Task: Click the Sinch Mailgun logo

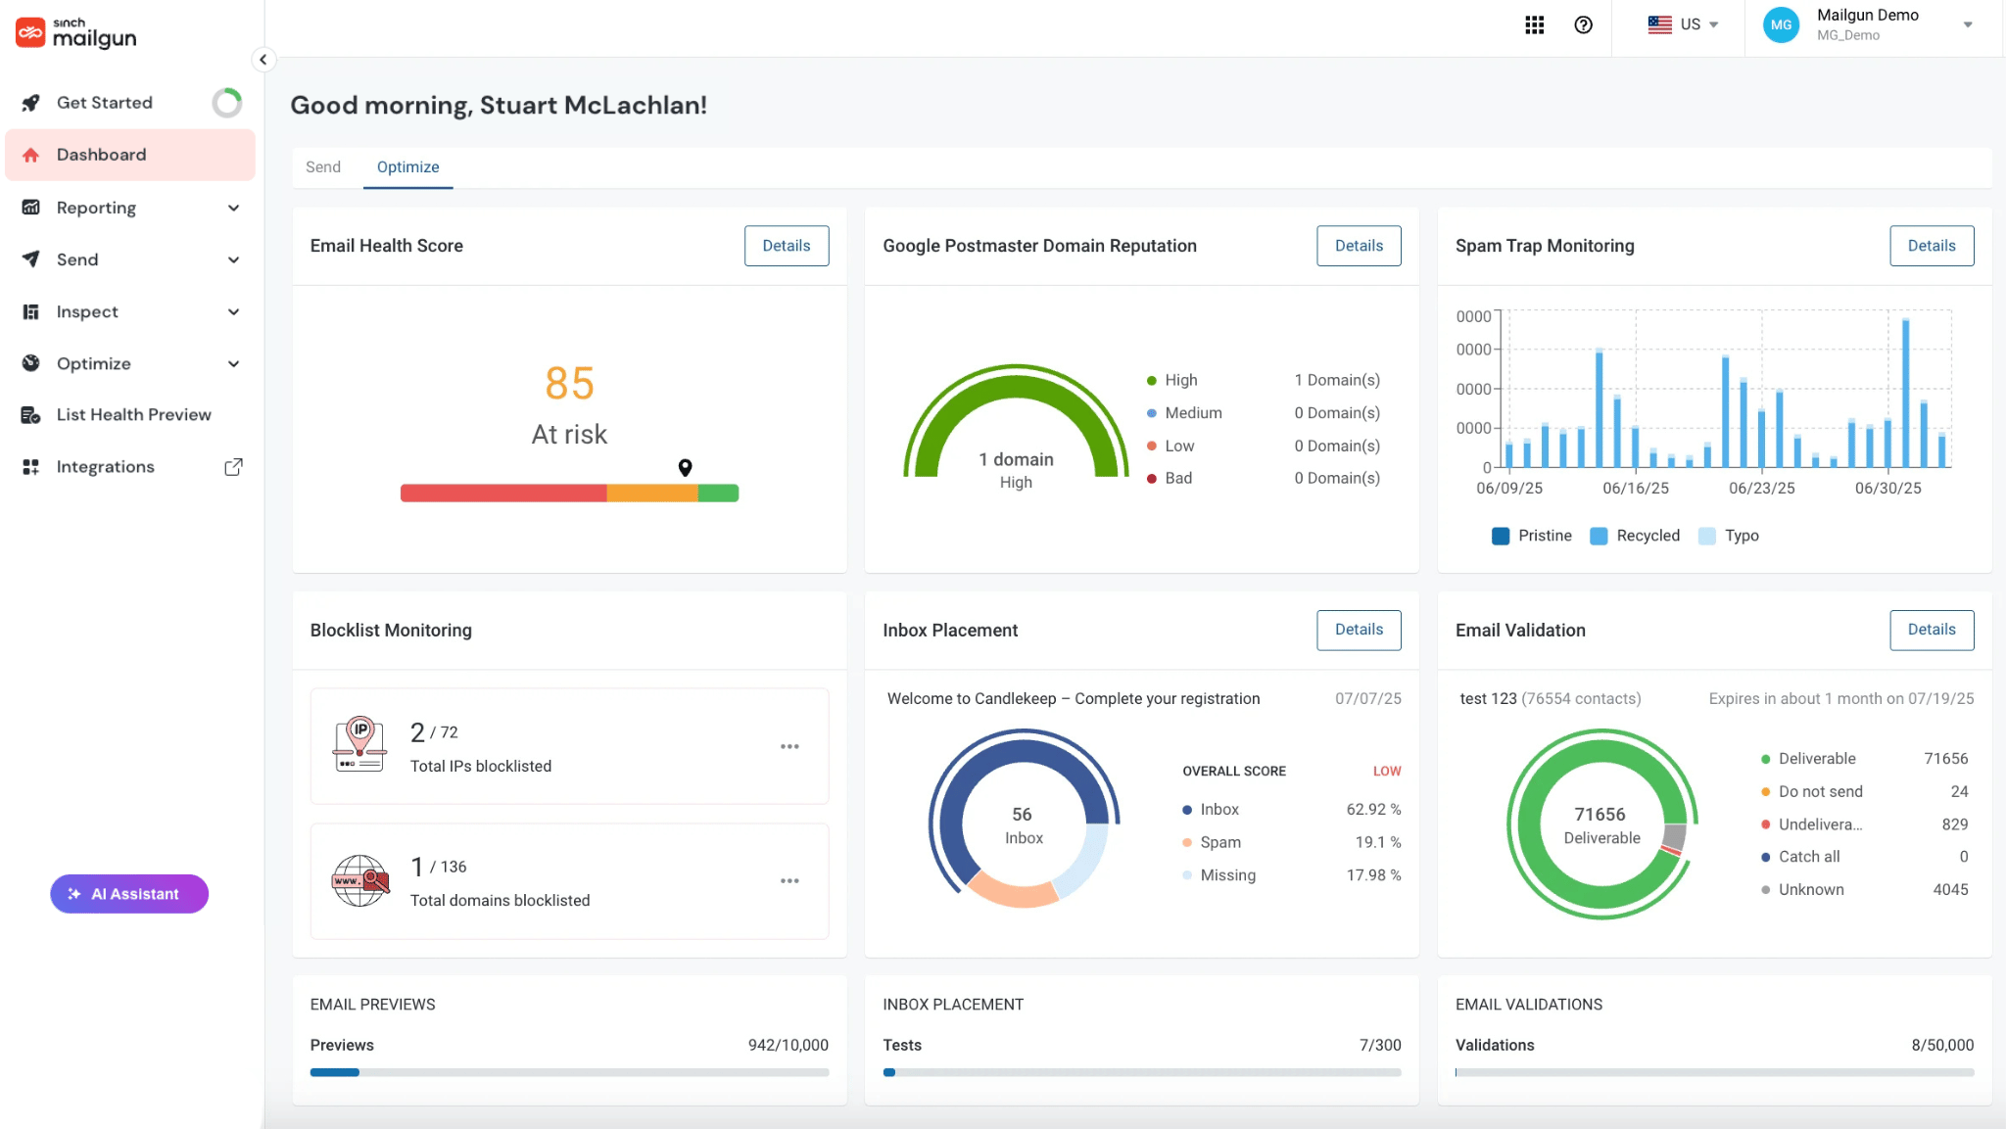Action: click(x=75, y=33)
